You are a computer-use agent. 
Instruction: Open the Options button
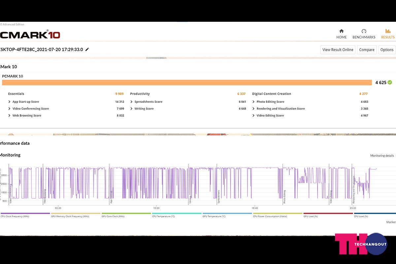click(387, 50)
